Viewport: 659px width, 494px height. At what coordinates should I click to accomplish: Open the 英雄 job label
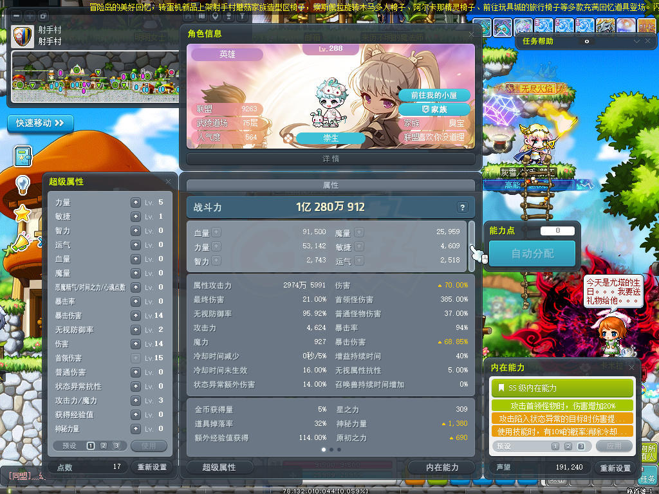point(227,54)
